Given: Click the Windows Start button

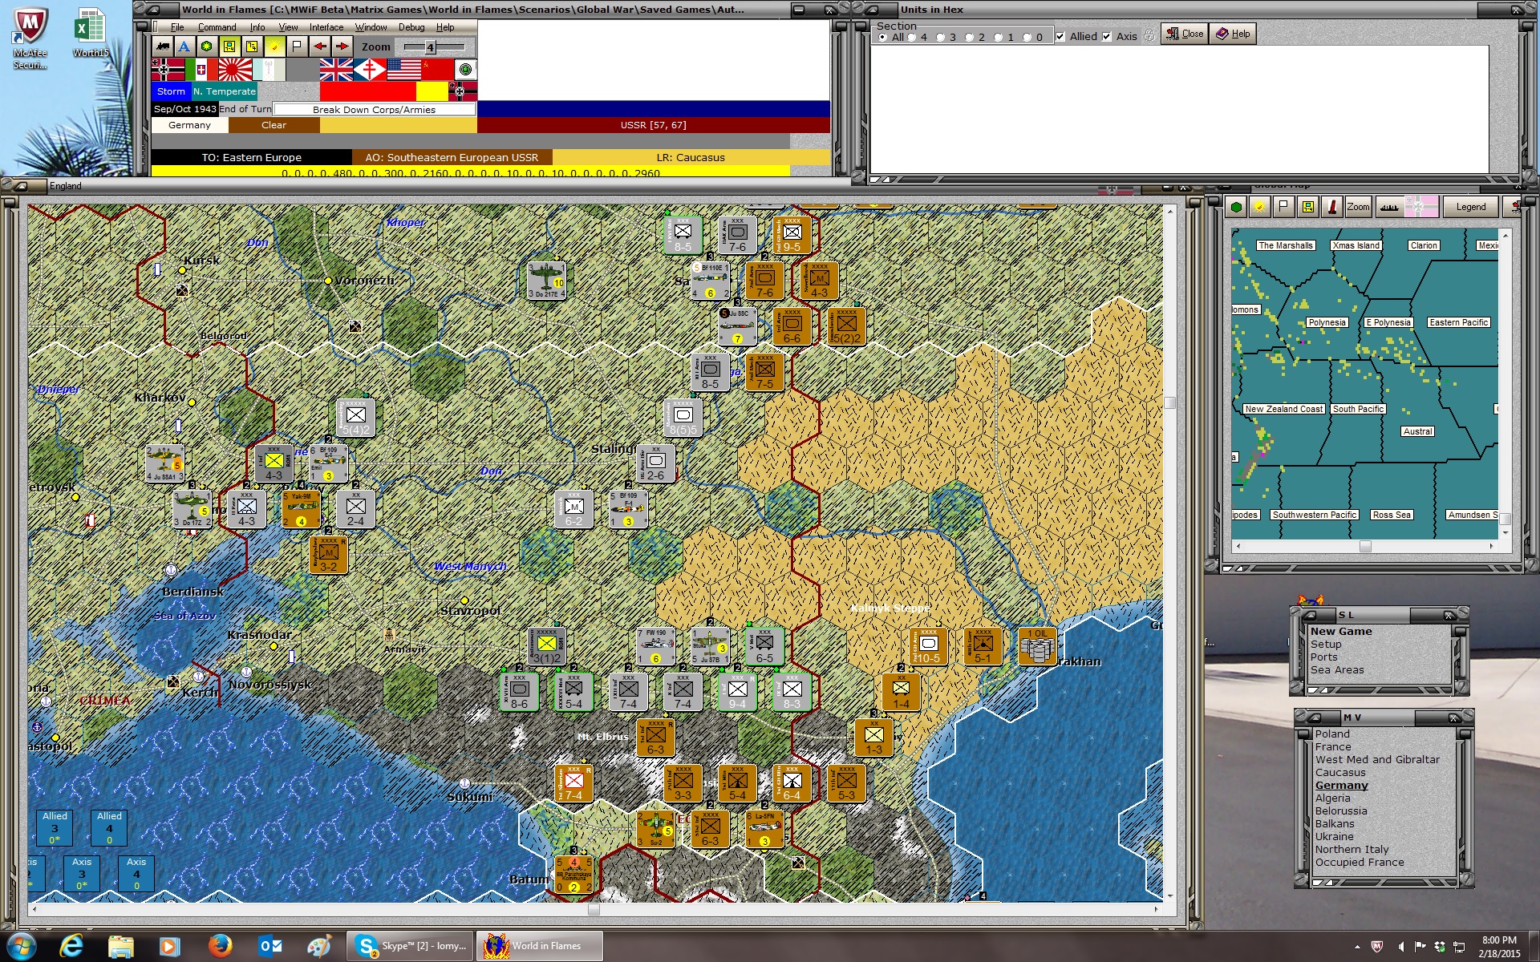Looking at the screenshot, I should pos(22,946).
